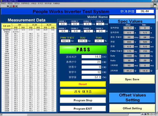Click stepper arrows of Max current 6.8 mA

(x=124, y=47)
